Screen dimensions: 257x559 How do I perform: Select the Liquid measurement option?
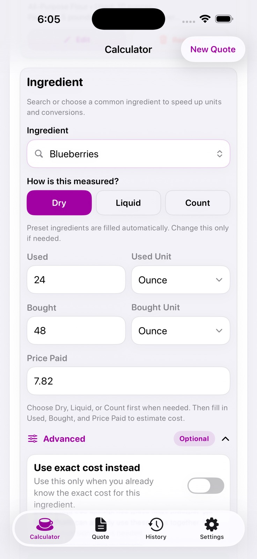[128, 203]
